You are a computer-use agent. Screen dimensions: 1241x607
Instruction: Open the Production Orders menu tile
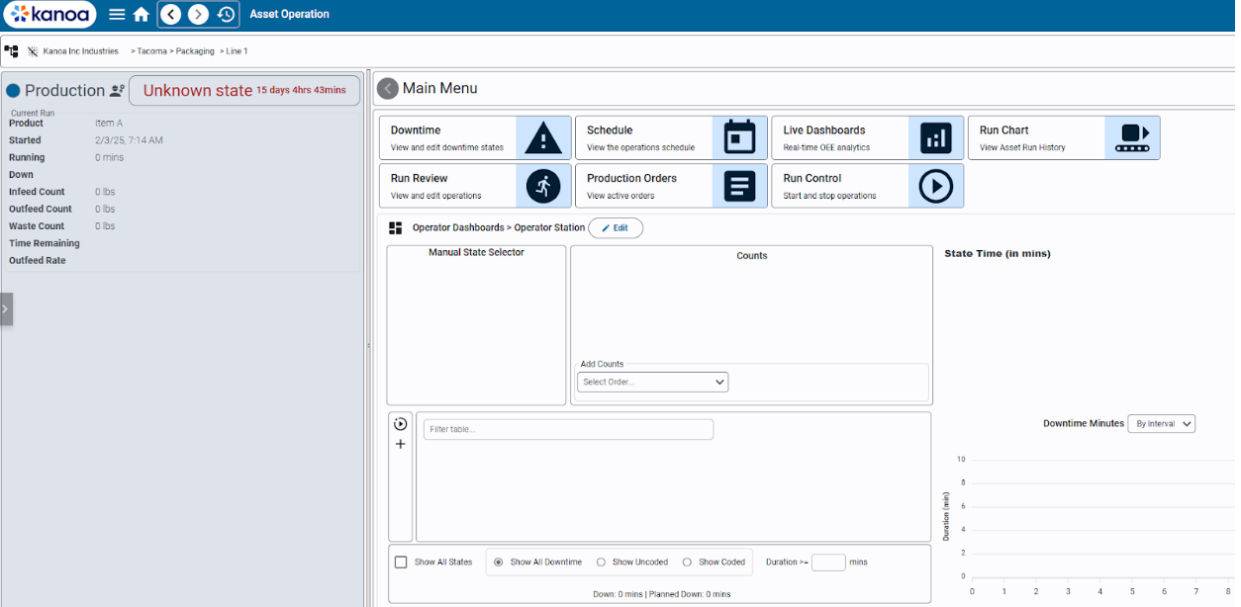(671, 186)
